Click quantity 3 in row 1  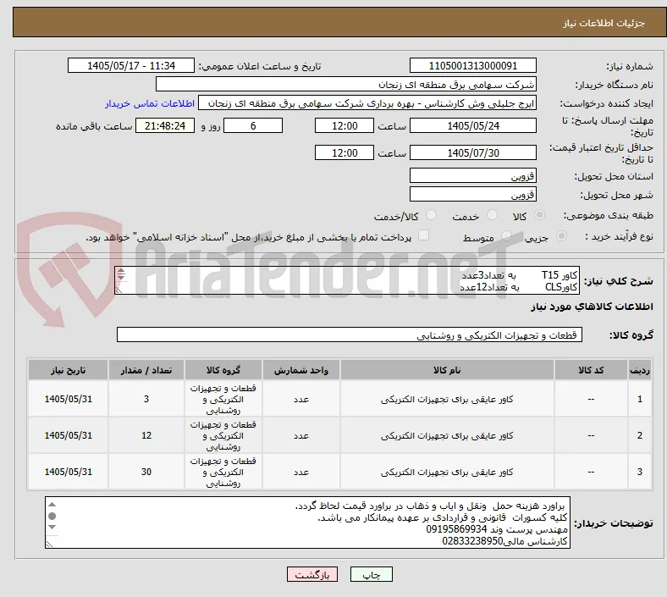(x=146, y=399)
